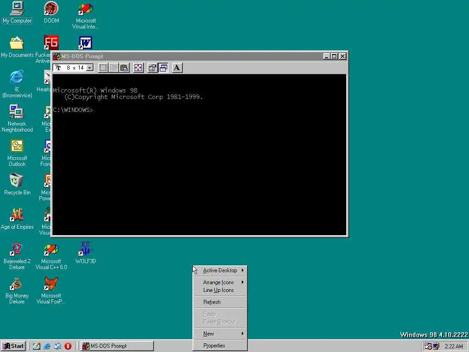Select Big Money Deluxe shortcut
469x352 pixels.
coord(17,291)
